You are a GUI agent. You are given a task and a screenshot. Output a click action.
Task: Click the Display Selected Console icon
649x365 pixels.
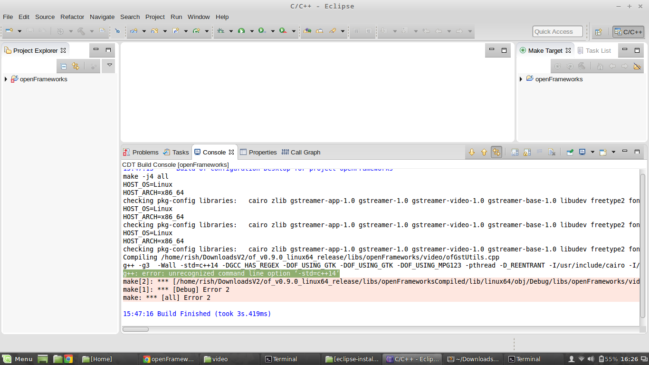(582, 152)
